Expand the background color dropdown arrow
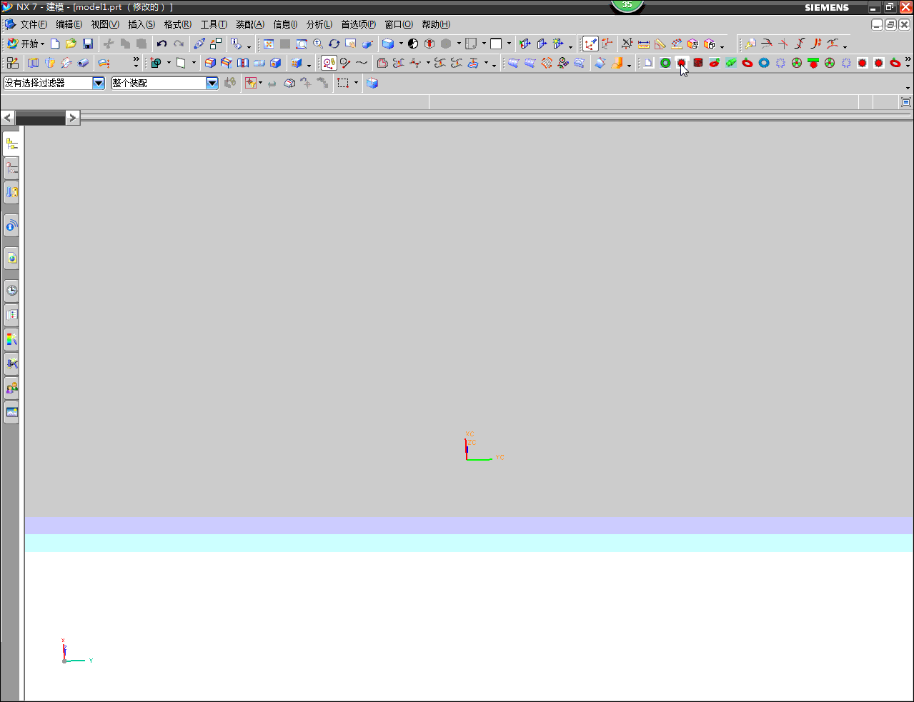The width and height of the screenshot is (914, 702). [x=509, y=44]
